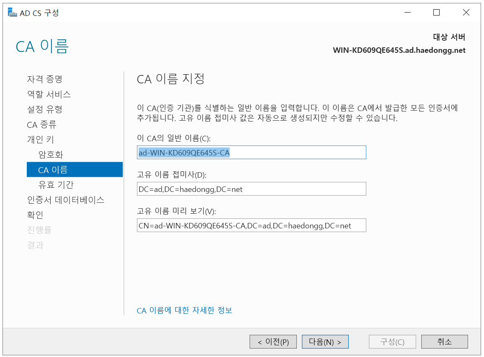Click the 고유 이름 접미사 input field
Image resolution: width=484 pixels, height=357 pixels.
(x=251, y=189)
